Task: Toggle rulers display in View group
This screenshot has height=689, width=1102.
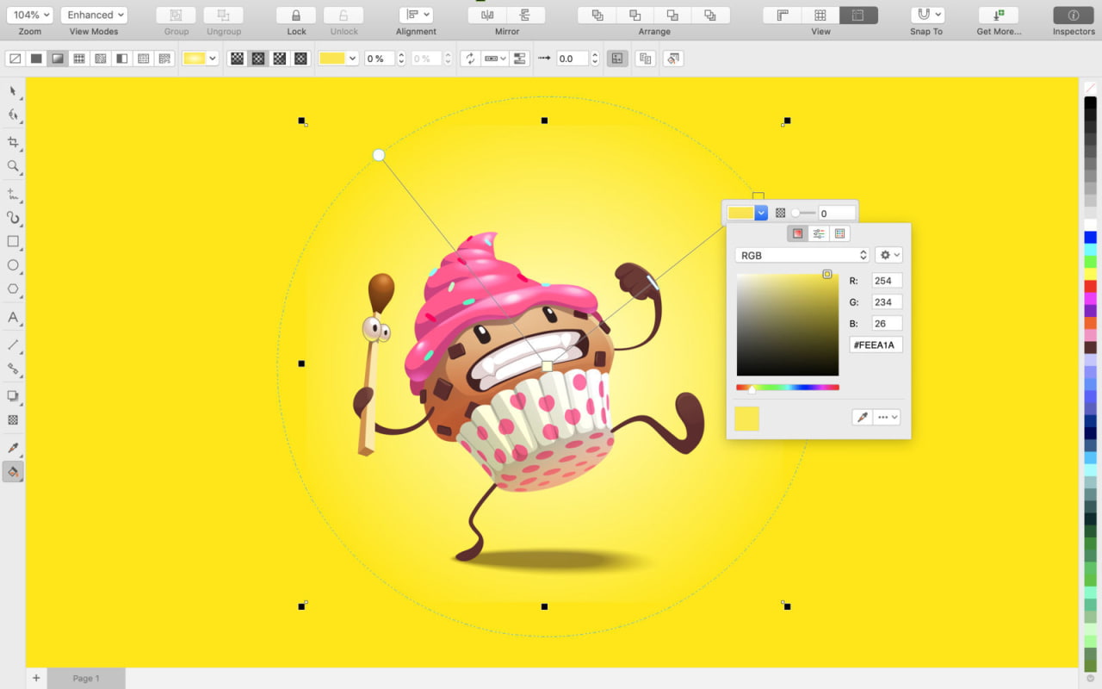Action: pyautogui.click(x=783, y=16)
